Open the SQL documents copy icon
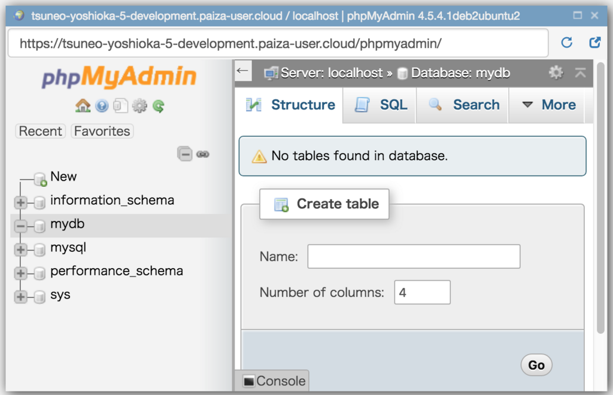The image size is (613, 395). [120, 106]
